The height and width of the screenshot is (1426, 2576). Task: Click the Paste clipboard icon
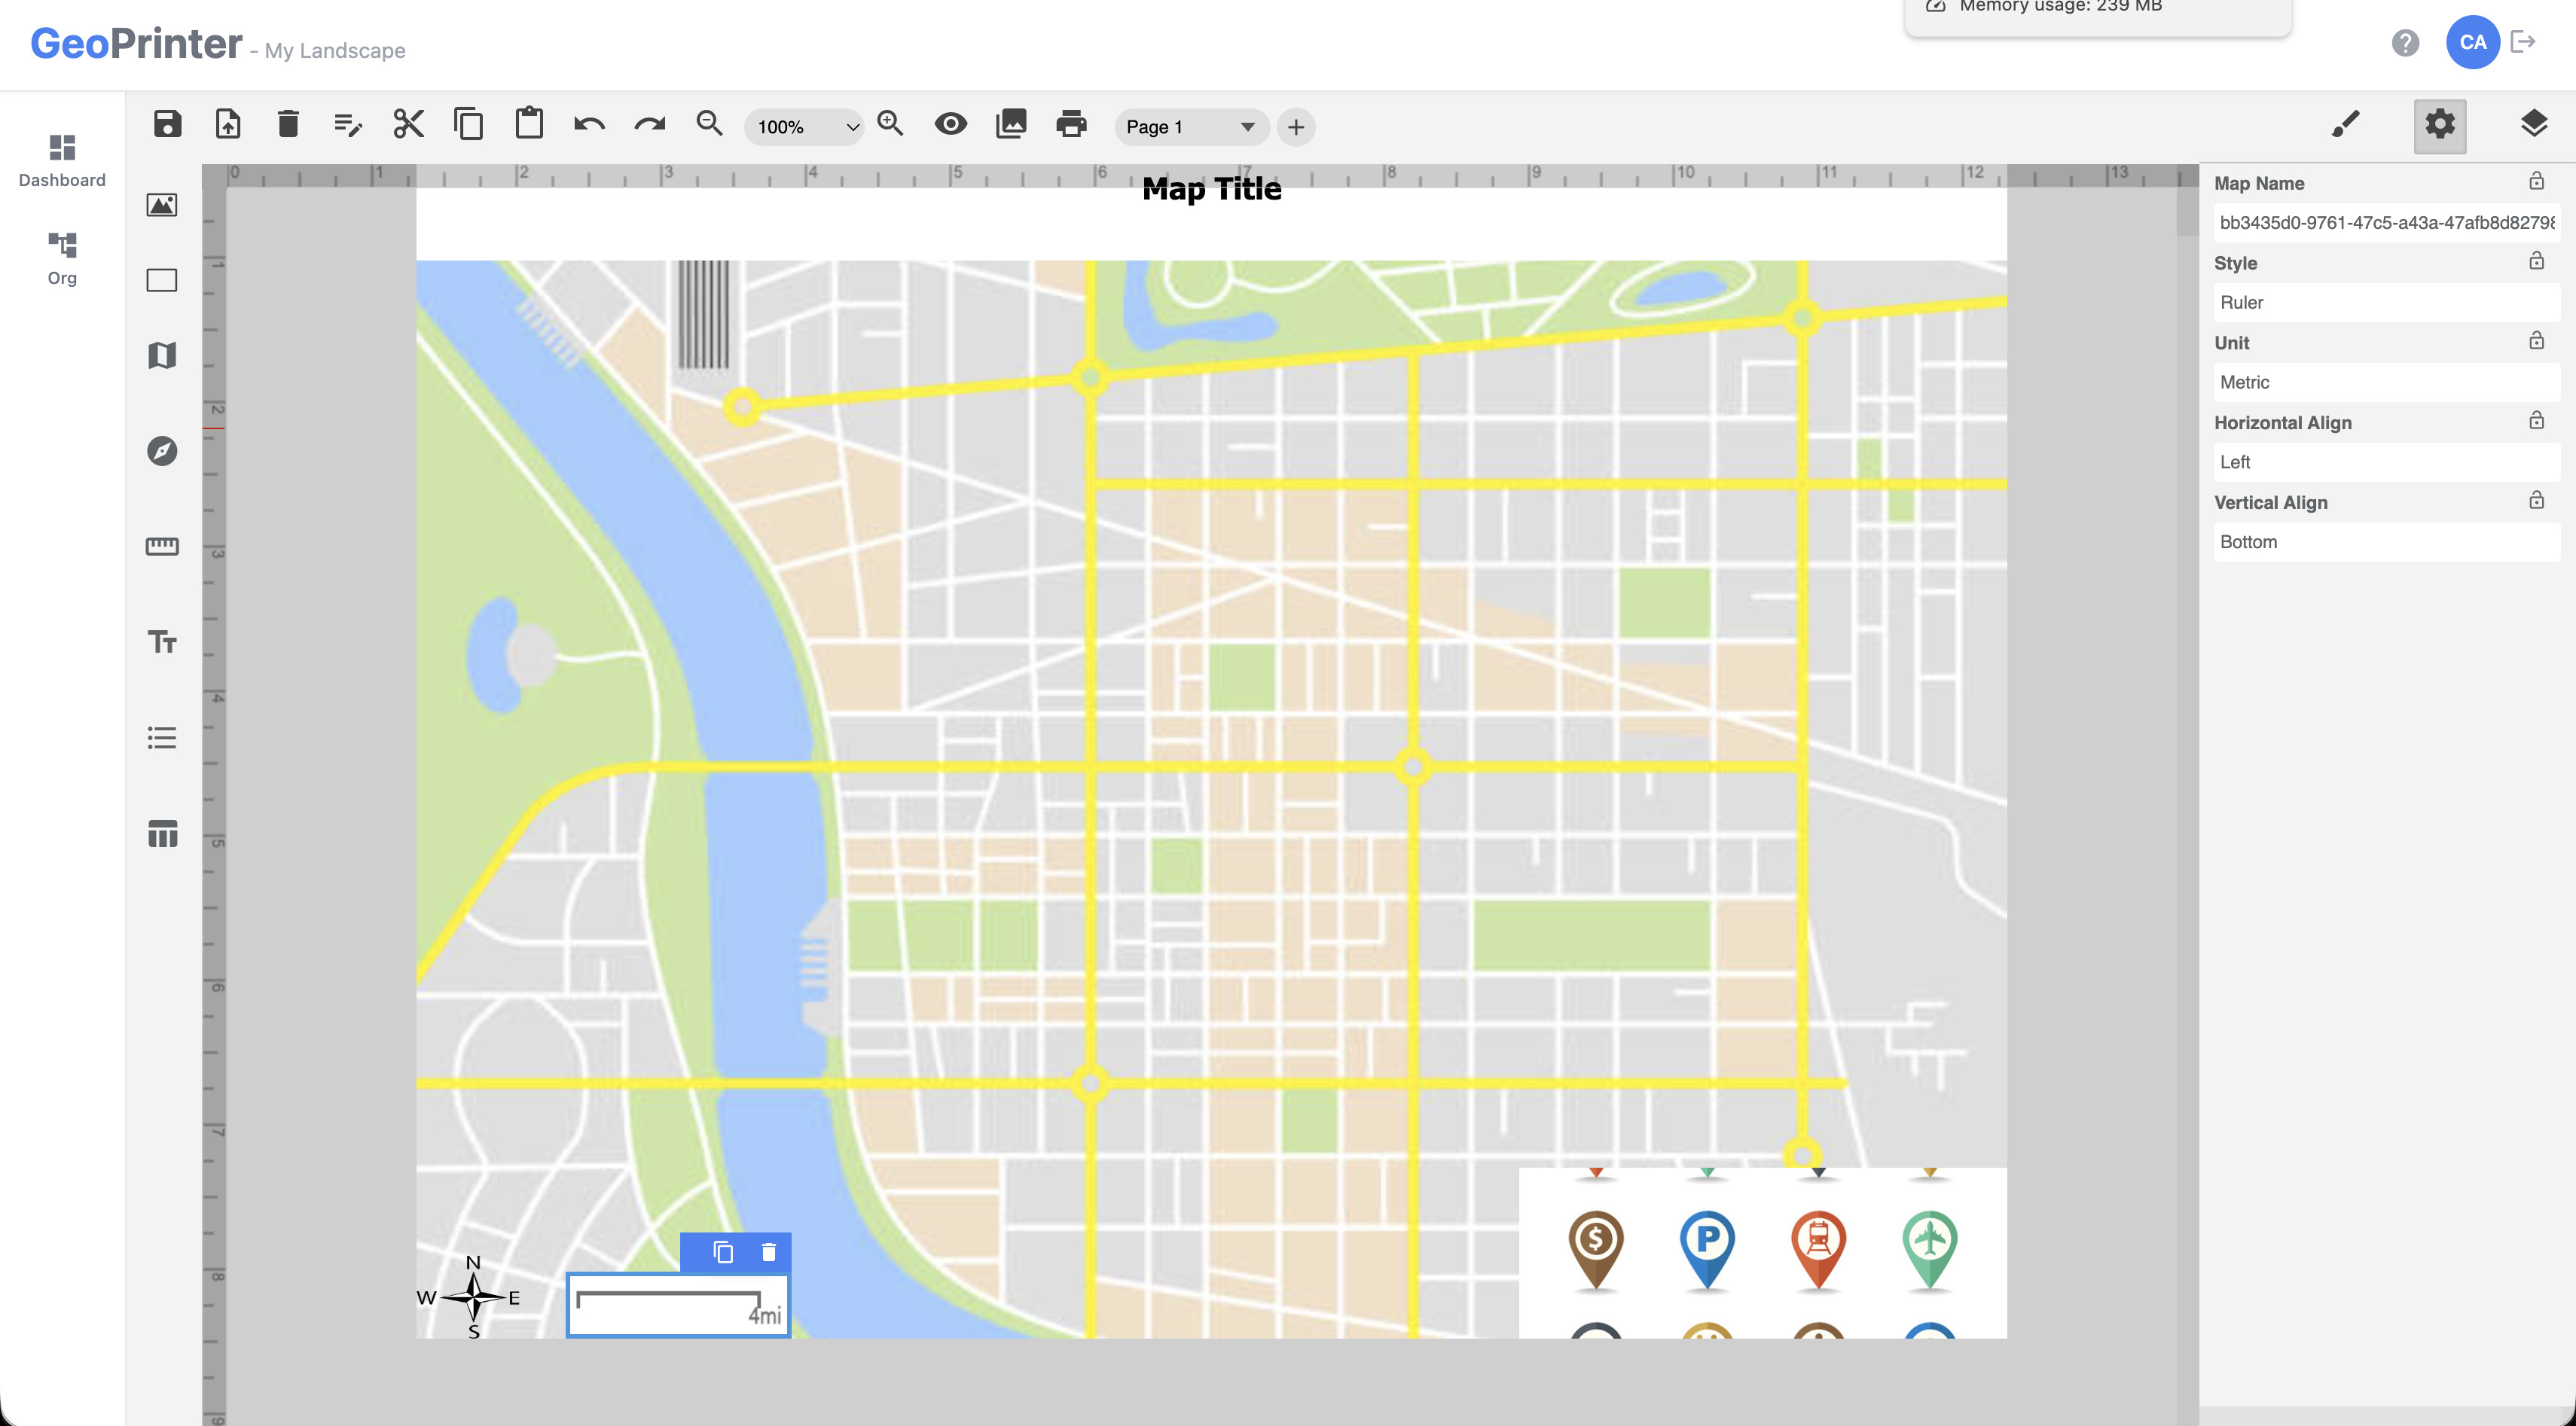(529, 123)
